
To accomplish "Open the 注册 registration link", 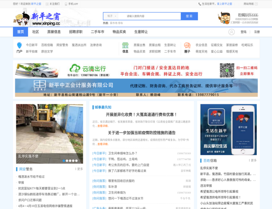I will point(257,32).
